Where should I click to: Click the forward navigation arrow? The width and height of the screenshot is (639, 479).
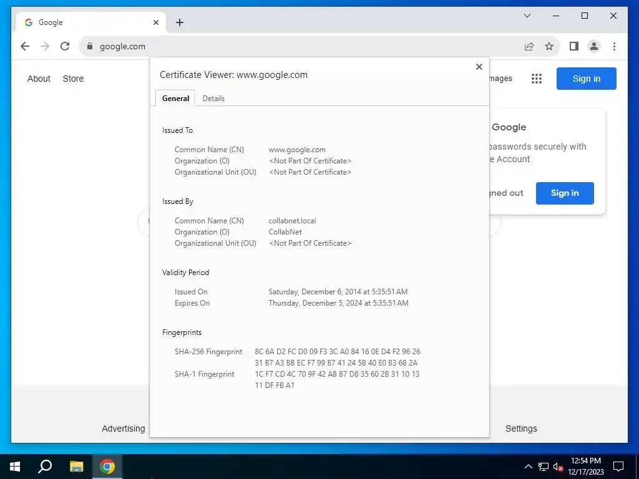coord(45,46)
